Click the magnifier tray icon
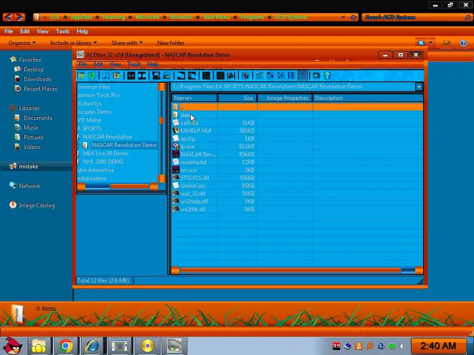Viewport: 474px width, 355px height. (x=370, y=346)
